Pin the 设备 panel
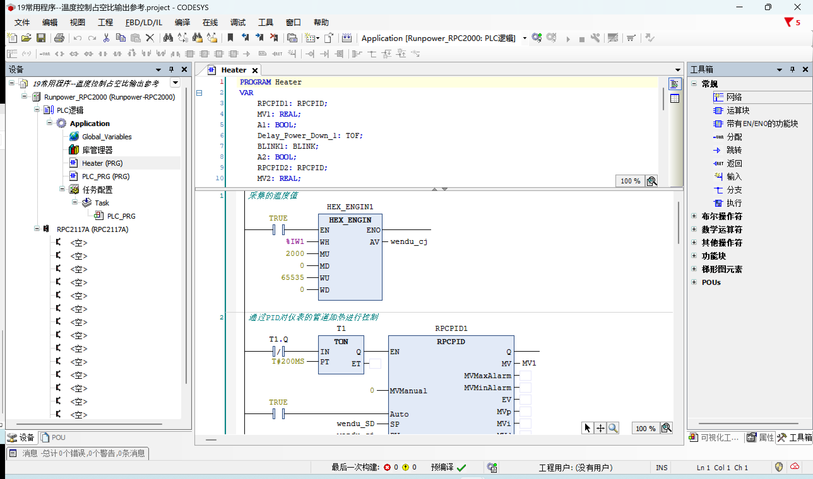 tap(171, 69)
